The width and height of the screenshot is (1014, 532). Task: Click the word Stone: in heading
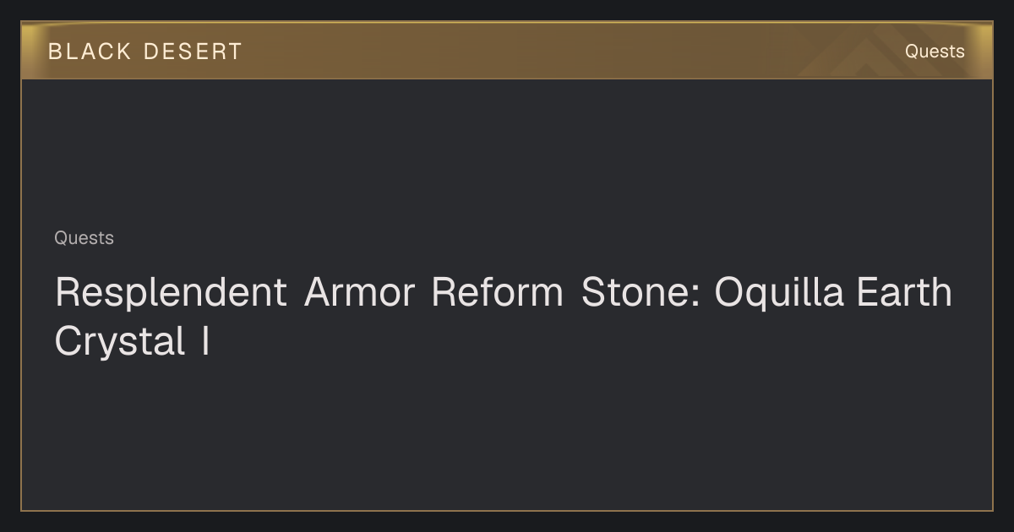640,293
